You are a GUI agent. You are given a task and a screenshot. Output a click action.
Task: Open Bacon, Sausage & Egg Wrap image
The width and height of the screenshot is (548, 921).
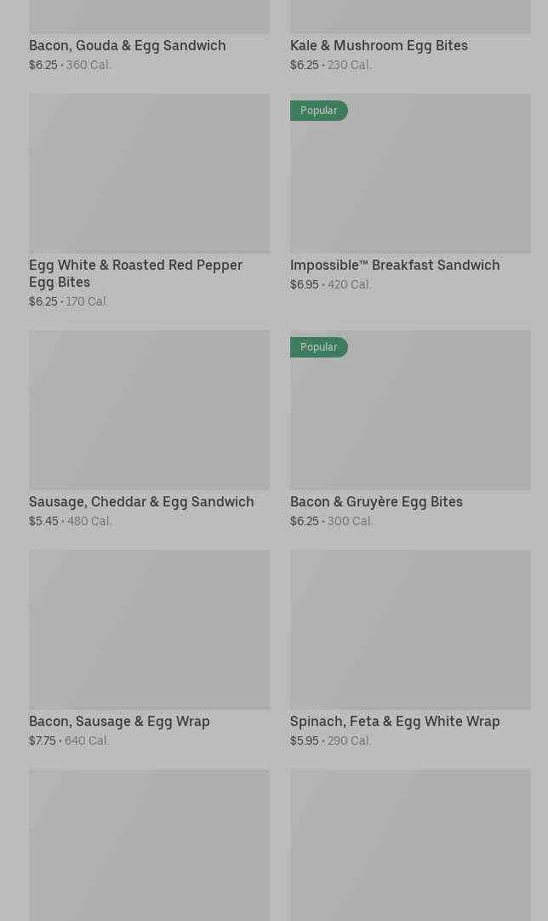coord(149,630)
